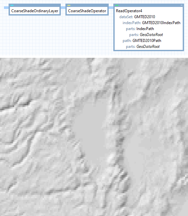This screenshot has width=188, height=216.
Task: Click the dataSet property label
Action: 126,17
